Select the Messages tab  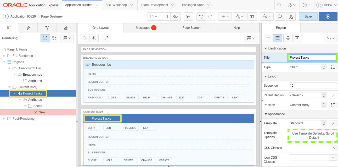[146, 28]
